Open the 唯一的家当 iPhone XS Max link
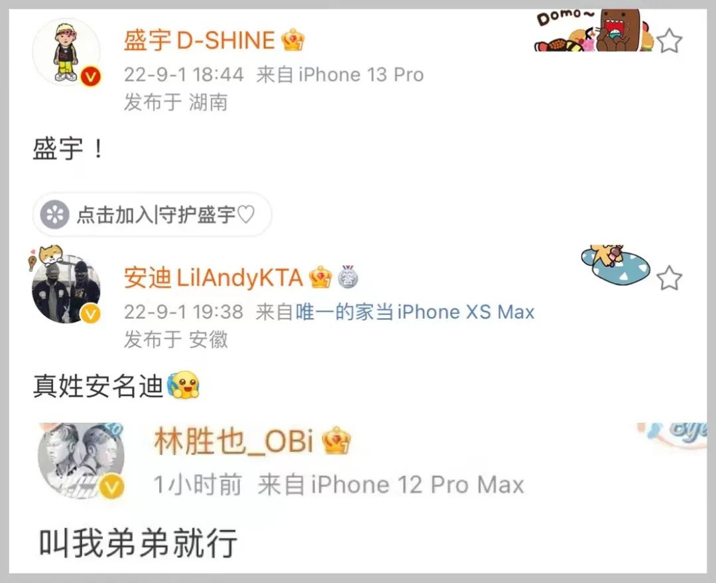Screen dimensions: 716x583 (x=415, y=313)
